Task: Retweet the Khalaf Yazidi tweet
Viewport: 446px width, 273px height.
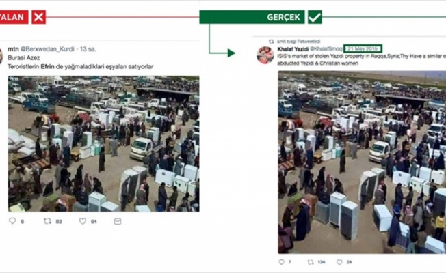Action: coord(311,262)
